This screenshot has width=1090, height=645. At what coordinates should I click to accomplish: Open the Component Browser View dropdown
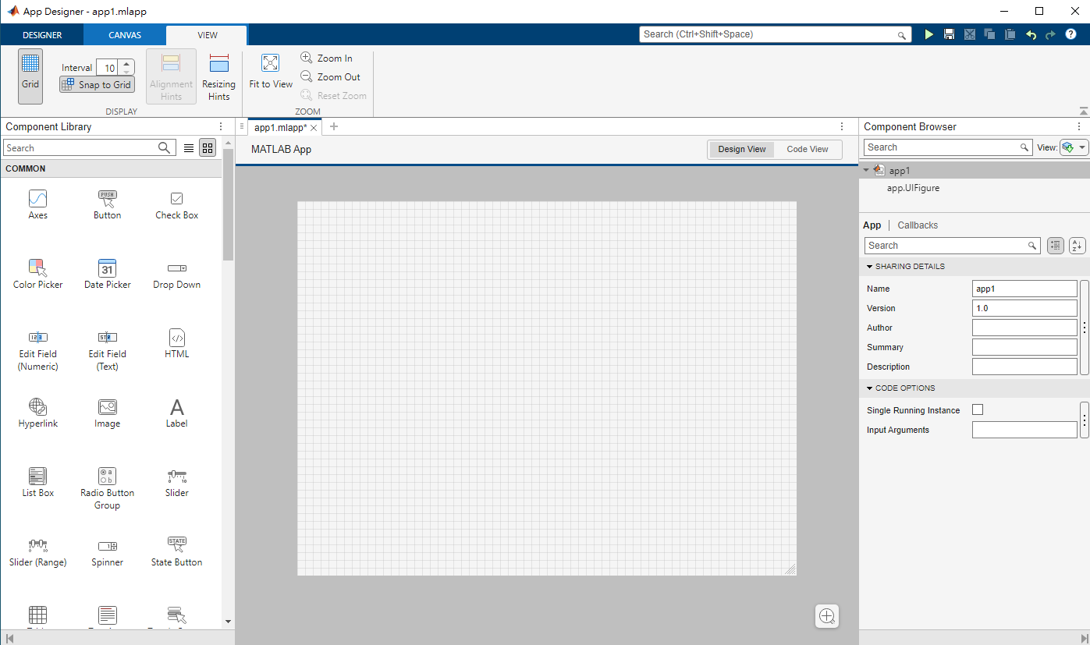[1074, 147]
